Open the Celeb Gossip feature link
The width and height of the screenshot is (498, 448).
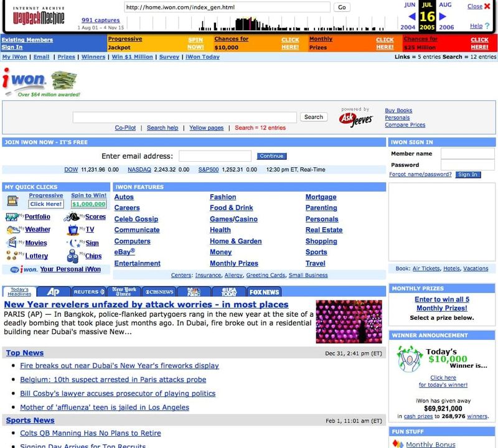[136, 219]
